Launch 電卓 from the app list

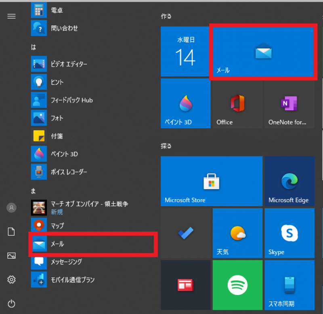click(x=57, y=10)
